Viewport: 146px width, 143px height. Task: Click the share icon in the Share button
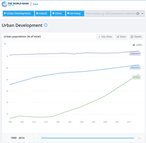(118, 37)
